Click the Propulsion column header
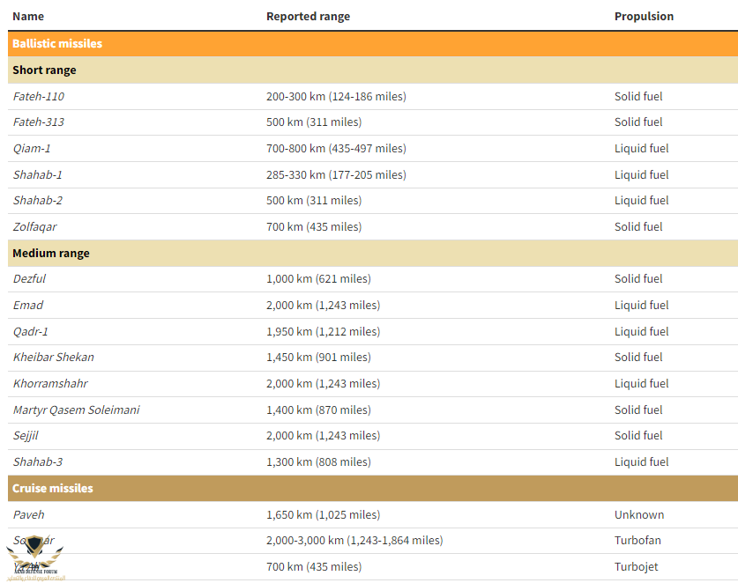 tap(644, 16)
